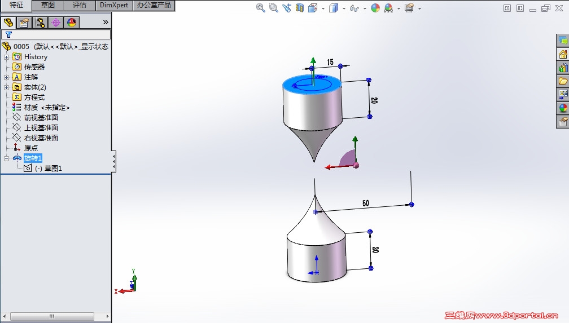The height and width of the screenshot is (323, 569).
Task: Click the 20 dimension on the lower cylinder
Action: click(x=375, y=250)
